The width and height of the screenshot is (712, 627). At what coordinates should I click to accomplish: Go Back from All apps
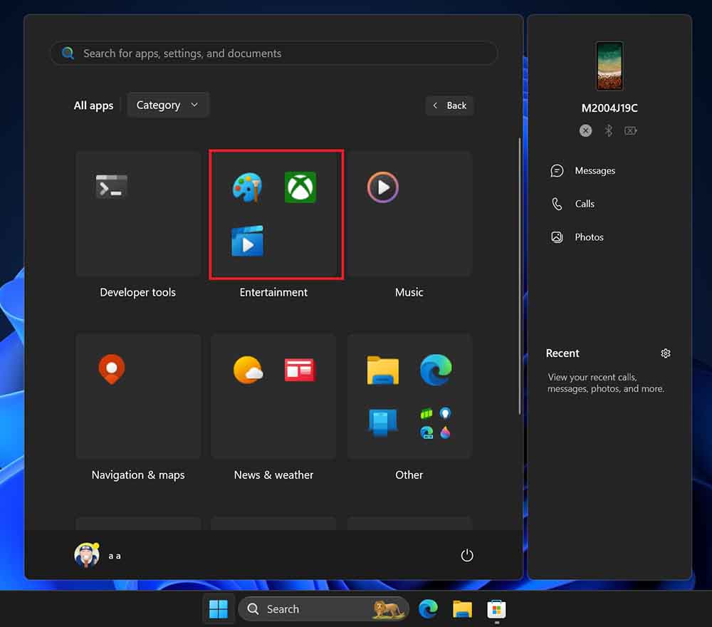449,105
